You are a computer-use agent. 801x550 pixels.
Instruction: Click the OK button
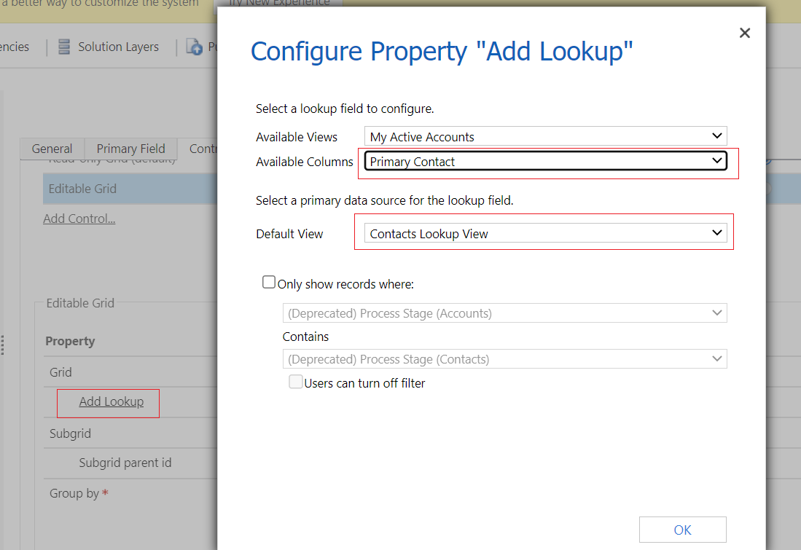coord(682,530)
